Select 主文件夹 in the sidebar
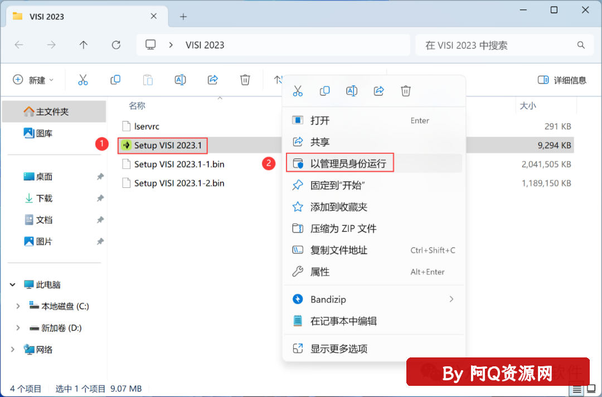 [x=54, y=112]
